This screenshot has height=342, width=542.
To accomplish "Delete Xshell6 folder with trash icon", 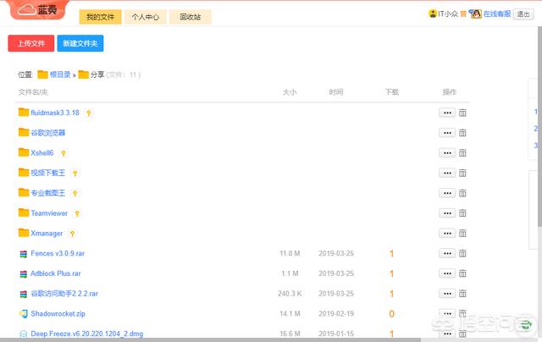I will click(462, 152).
